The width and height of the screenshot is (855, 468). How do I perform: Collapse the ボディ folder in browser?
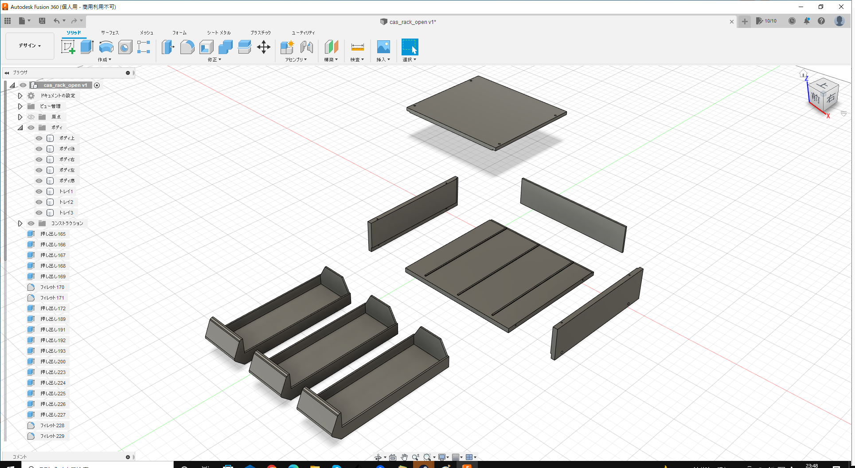pos(20,127)
